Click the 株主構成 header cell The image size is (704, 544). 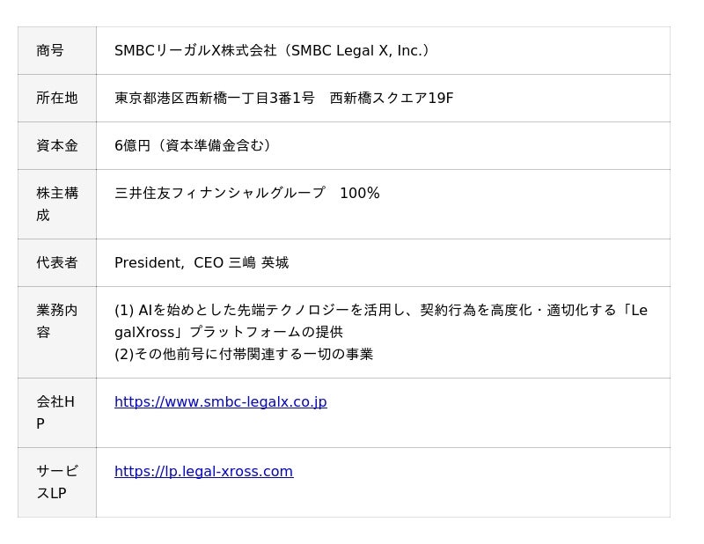tap(57, 204)
